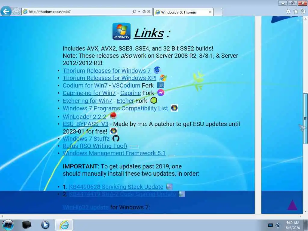Open the Windows Start orb

[x=8, y=225]
